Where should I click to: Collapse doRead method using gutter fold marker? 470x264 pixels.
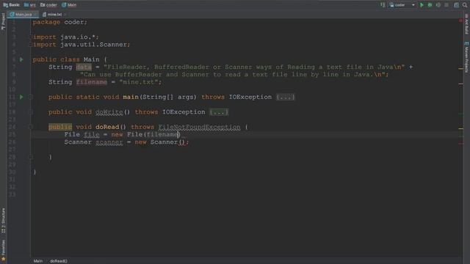coord(31,127)
